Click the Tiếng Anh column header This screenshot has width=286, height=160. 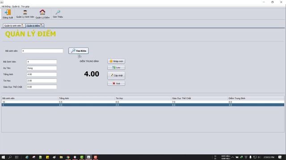[x=86, y=98]
